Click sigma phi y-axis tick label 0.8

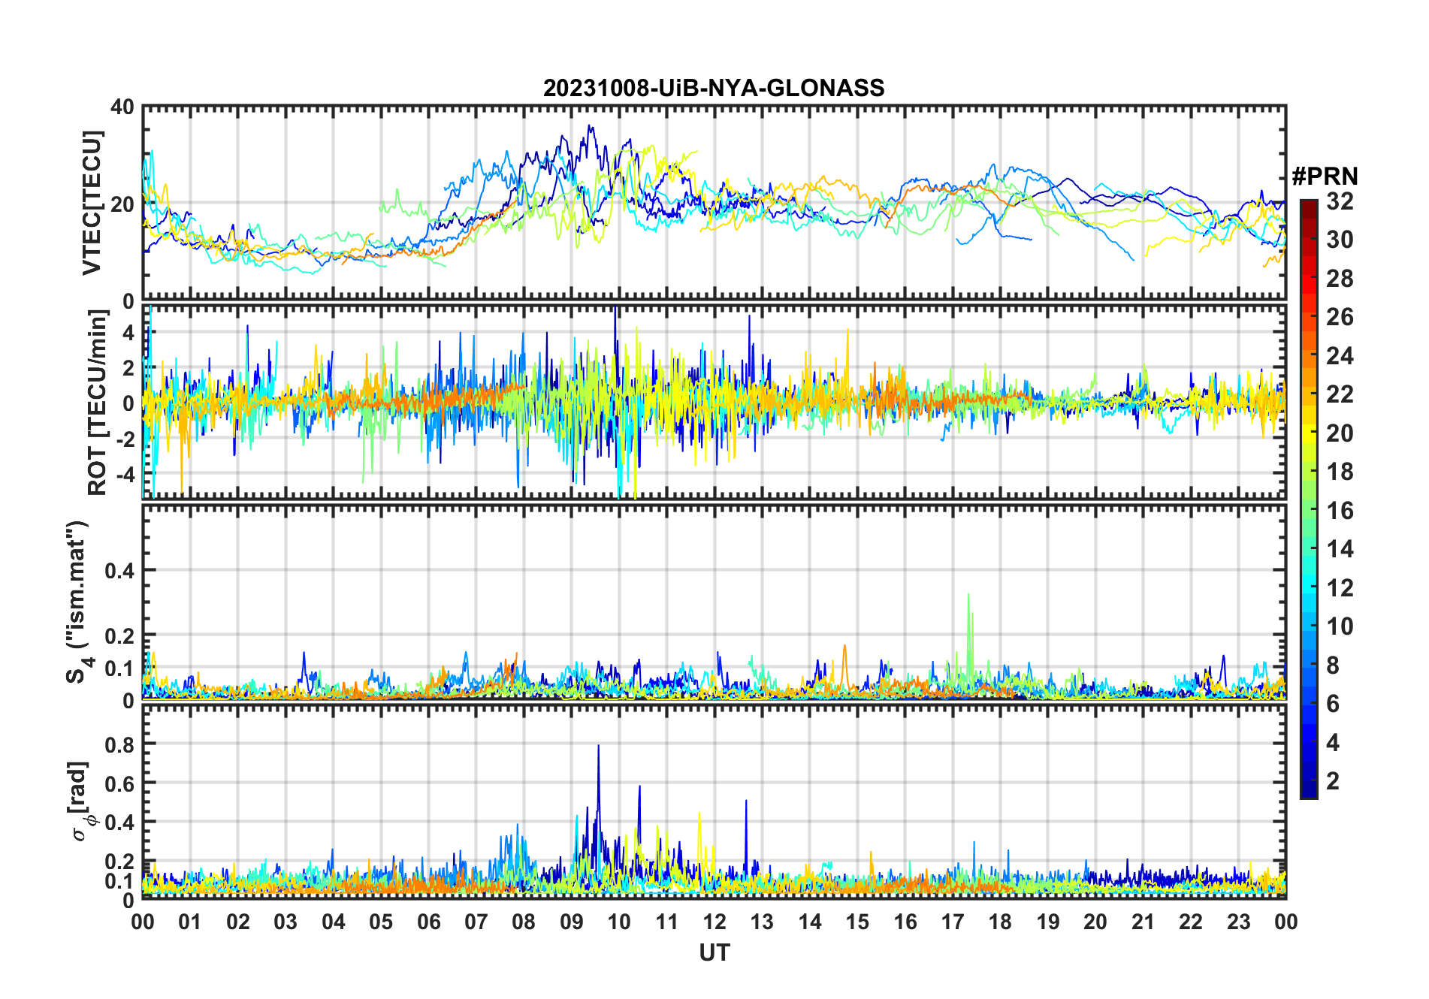tap(119, 744)
